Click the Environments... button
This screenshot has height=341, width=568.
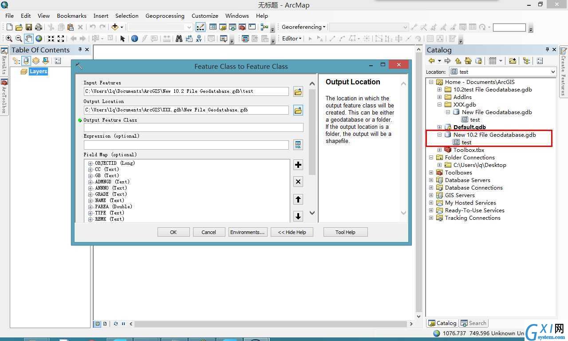(247, 232)
